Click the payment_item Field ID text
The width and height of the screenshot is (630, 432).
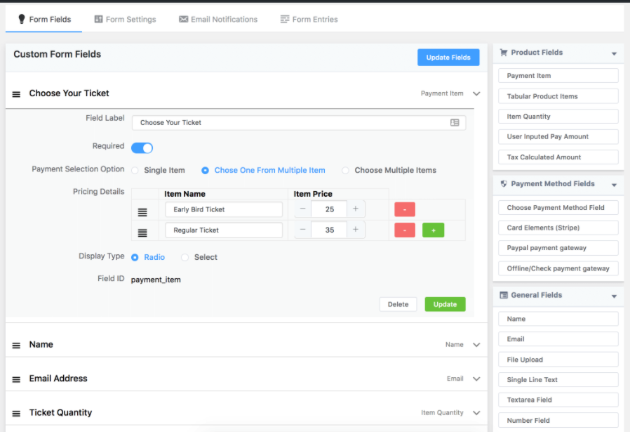pos(156,280)
